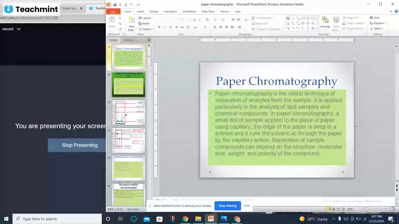Screen dimensions: 399x224
Task: Close the Slides/Outline pane
Action: 149,40
